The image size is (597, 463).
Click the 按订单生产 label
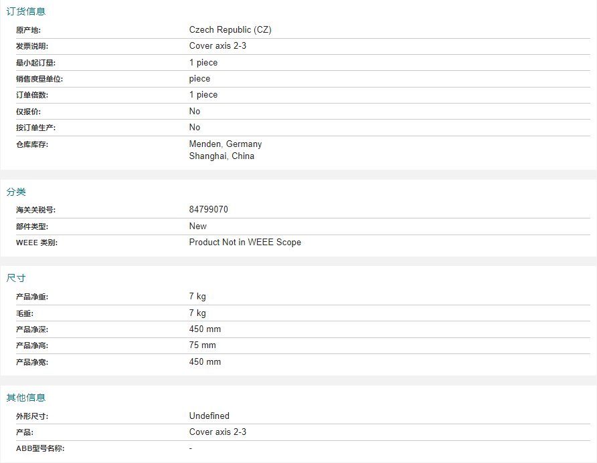pyautogui.click(x=35, y=128)
